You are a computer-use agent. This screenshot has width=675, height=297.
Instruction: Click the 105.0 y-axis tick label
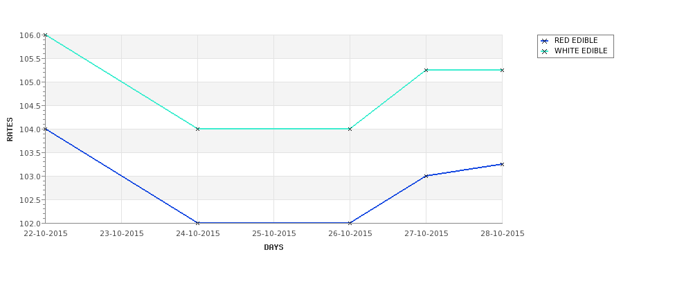point(30,82)
